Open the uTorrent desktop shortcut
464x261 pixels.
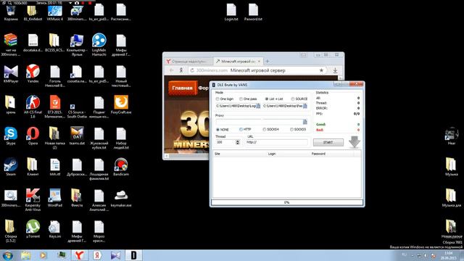(33, 229)
